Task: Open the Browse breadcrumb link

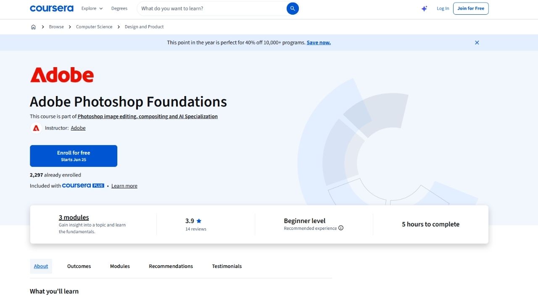Action: coord(56,27)
